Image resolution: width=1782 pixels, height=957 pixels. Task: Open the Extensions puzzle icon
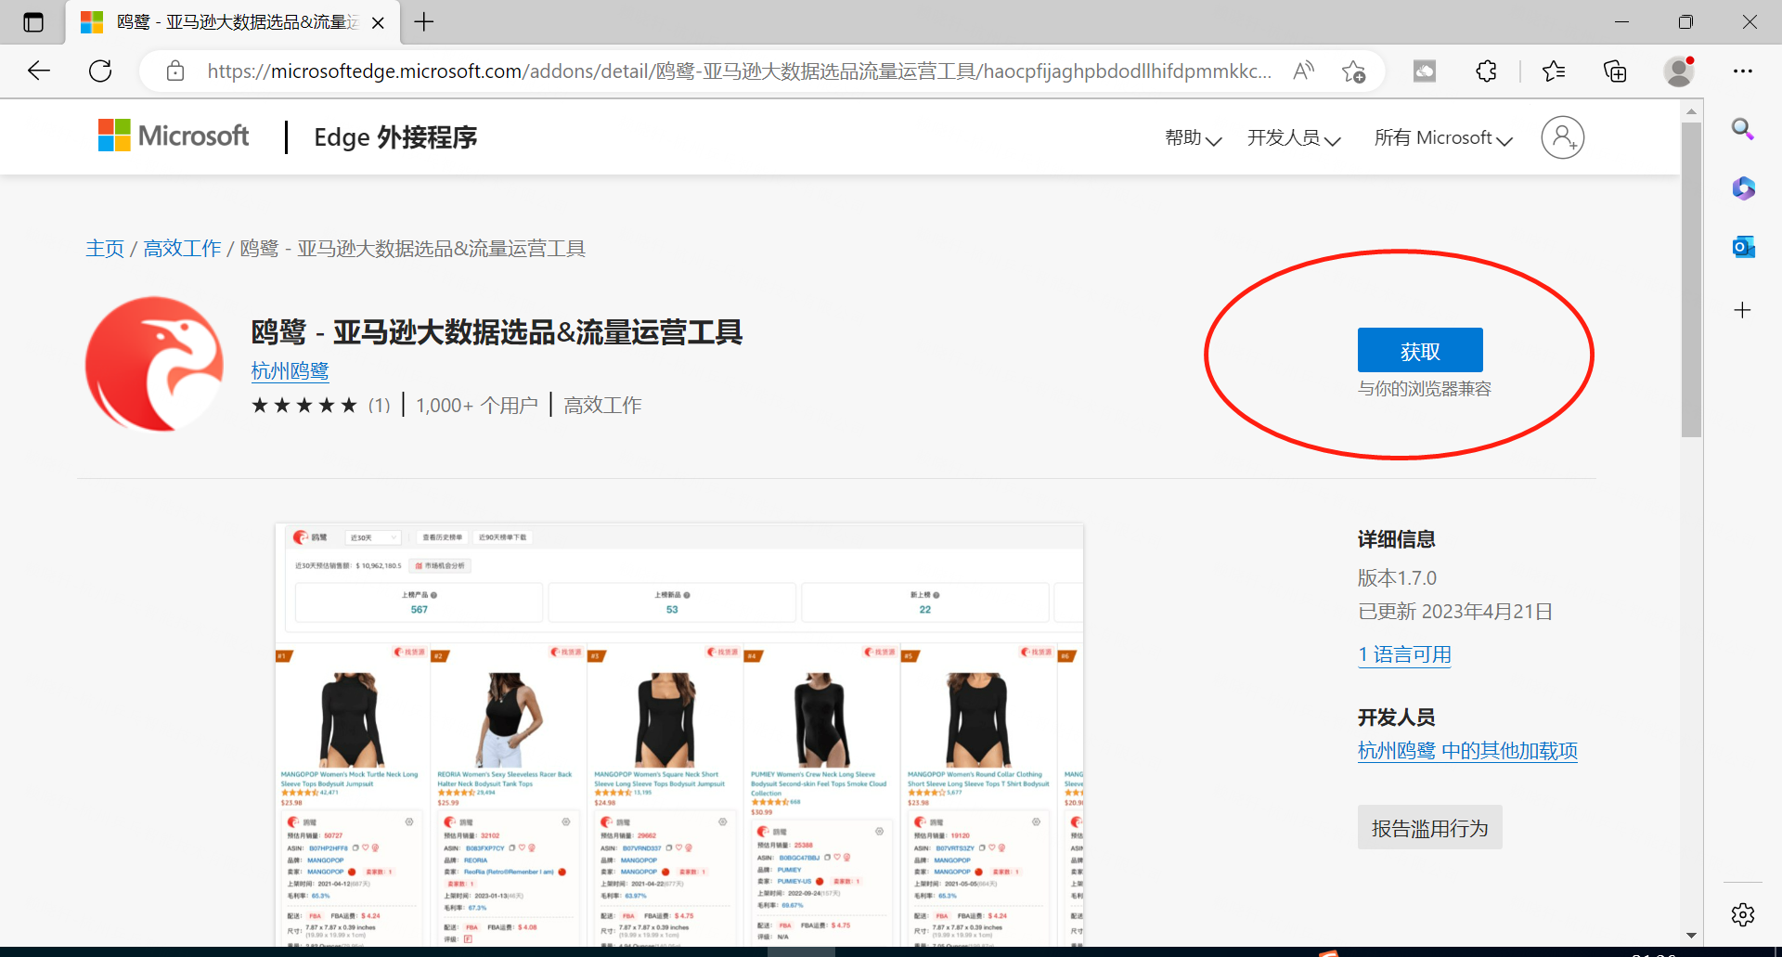coord(1486,71)
